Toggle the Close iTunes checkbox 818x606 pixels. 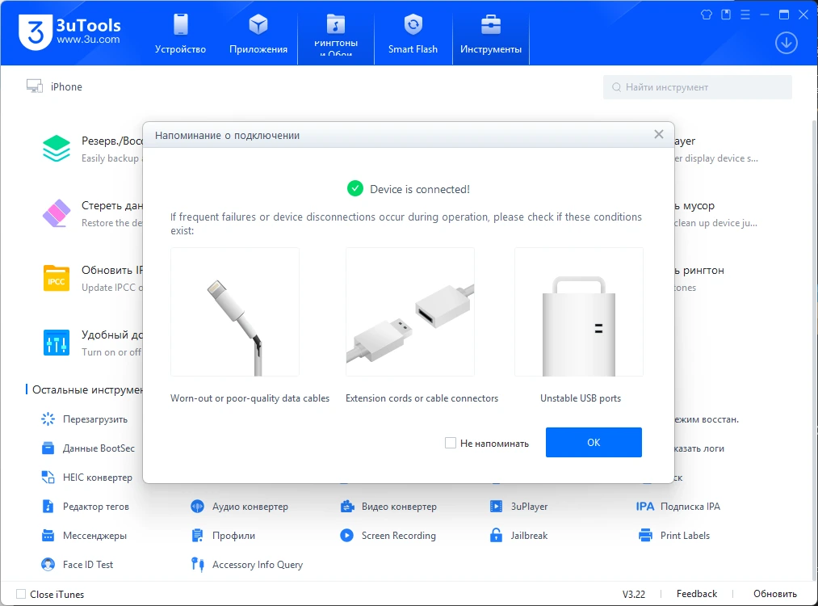(x=21, y=594)
